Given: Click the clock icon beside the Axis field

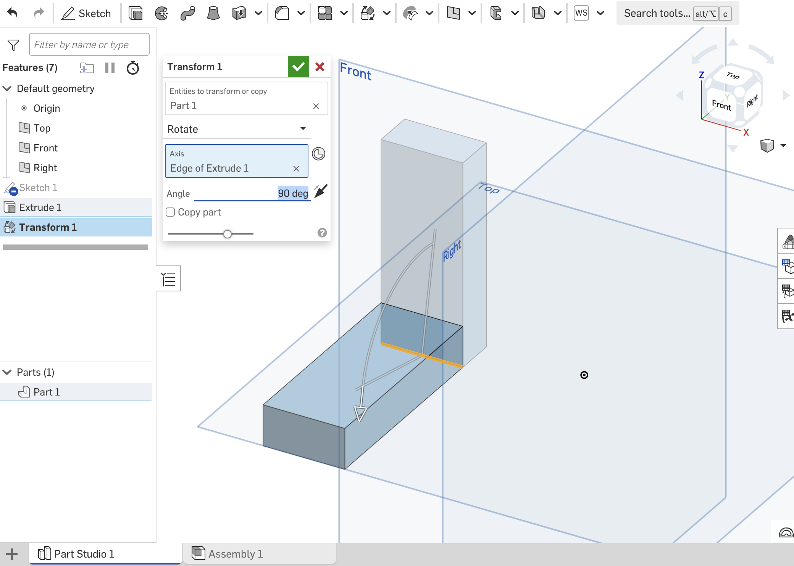Looking at the screenshot, I should 318,154.
